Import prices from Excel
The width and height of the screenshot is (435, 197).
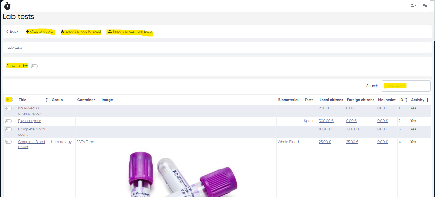[130, 31]
